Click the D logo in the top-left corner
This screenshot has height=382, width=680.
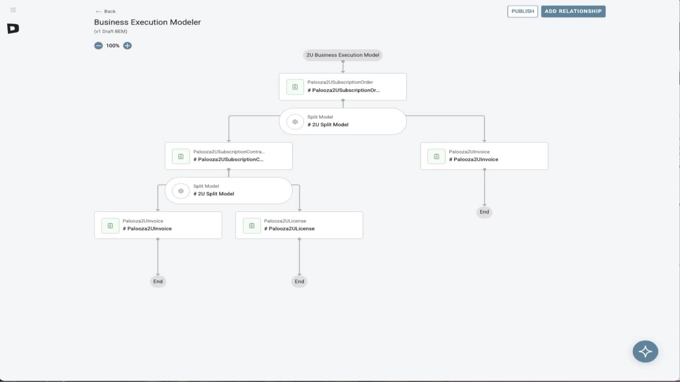13,29
